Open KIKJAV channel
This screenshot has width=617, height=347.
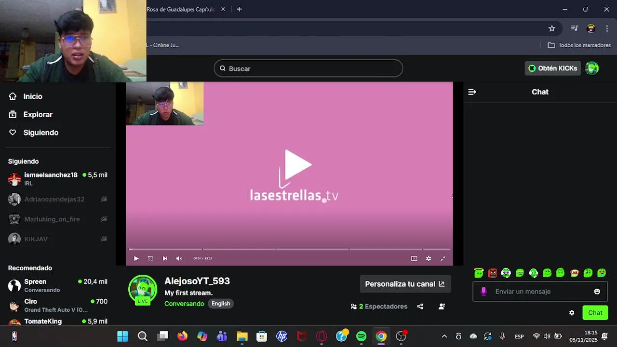pyautogui.click(x=58, y=239)
